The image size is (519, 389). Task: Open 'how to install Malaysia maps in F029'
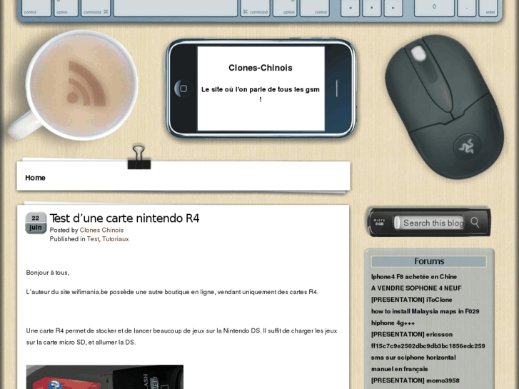(425, 311)
